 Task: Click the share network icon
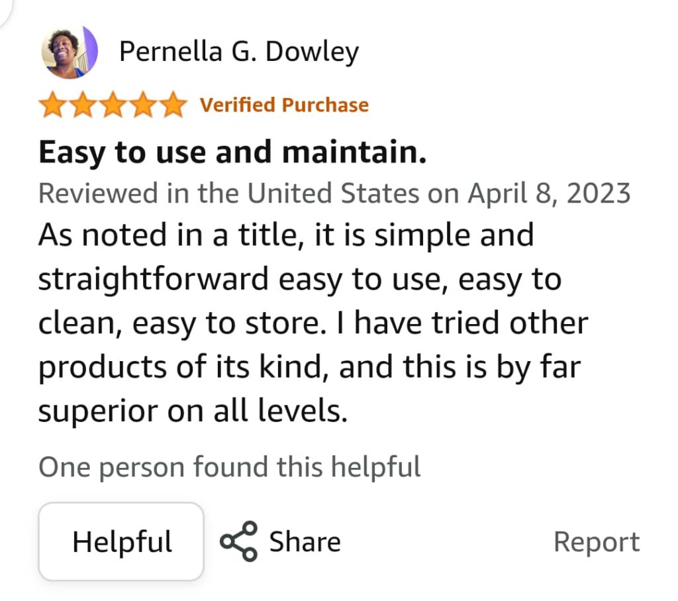coord(238,541)
